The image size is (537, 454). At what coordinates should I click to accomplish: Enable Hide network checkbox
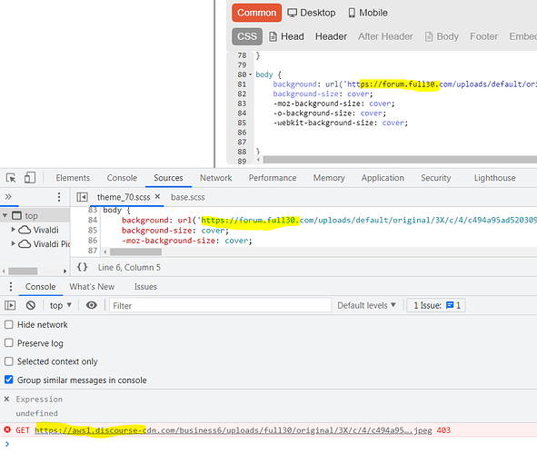[9, 324]
